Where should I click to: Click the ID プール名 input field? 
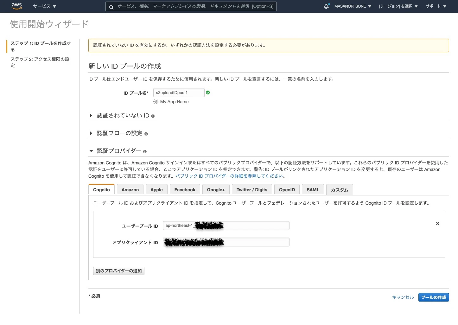click(179, 92)
